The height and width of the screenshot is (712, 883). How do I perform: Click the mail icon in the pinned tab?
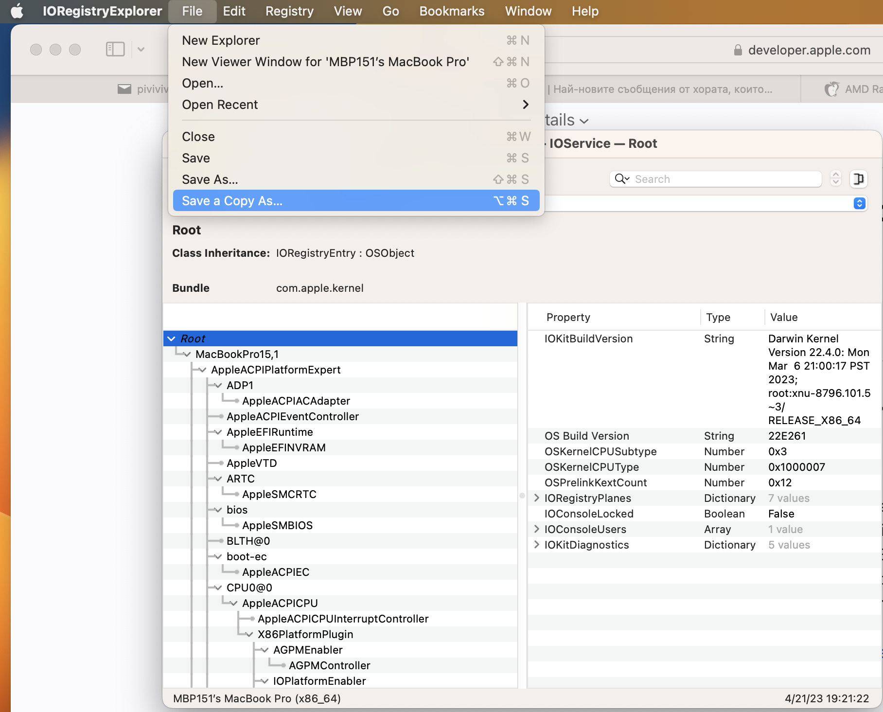(x=124, y=89)
